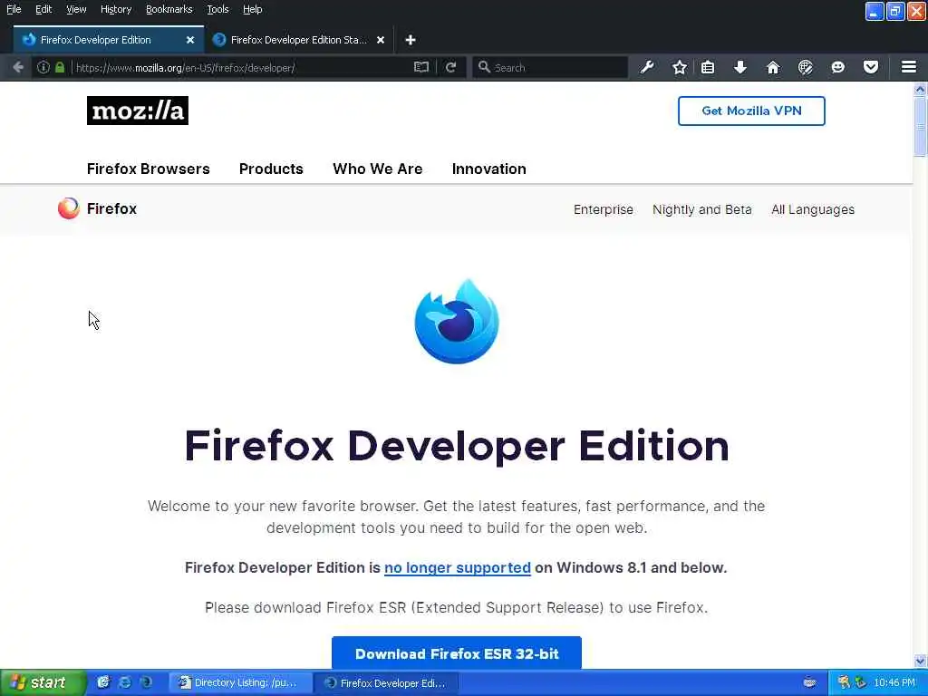This screenshot has width=928, height=696.
Task: Expand the Products navigation menu
Action: click(x=271, y=169)
